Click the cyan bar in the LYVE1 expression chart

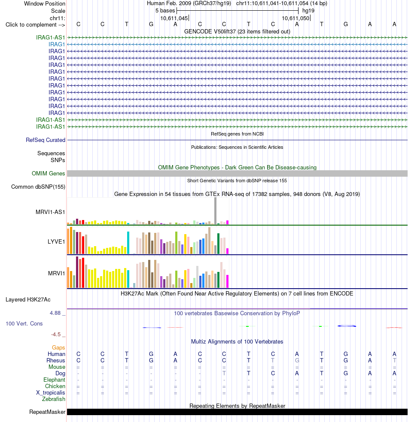point(128,243)
